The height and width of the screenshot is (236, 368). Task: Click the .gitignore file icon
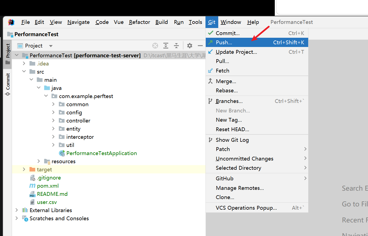click(x=32, y=178)
